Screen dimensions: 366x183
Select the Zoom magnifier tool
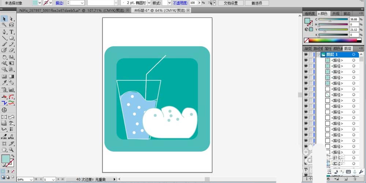pos(11,150)
